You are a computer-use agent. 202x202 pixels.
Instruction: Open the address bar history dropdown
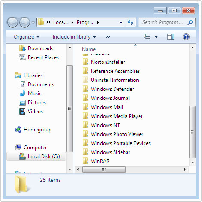(x=121, y=22)
